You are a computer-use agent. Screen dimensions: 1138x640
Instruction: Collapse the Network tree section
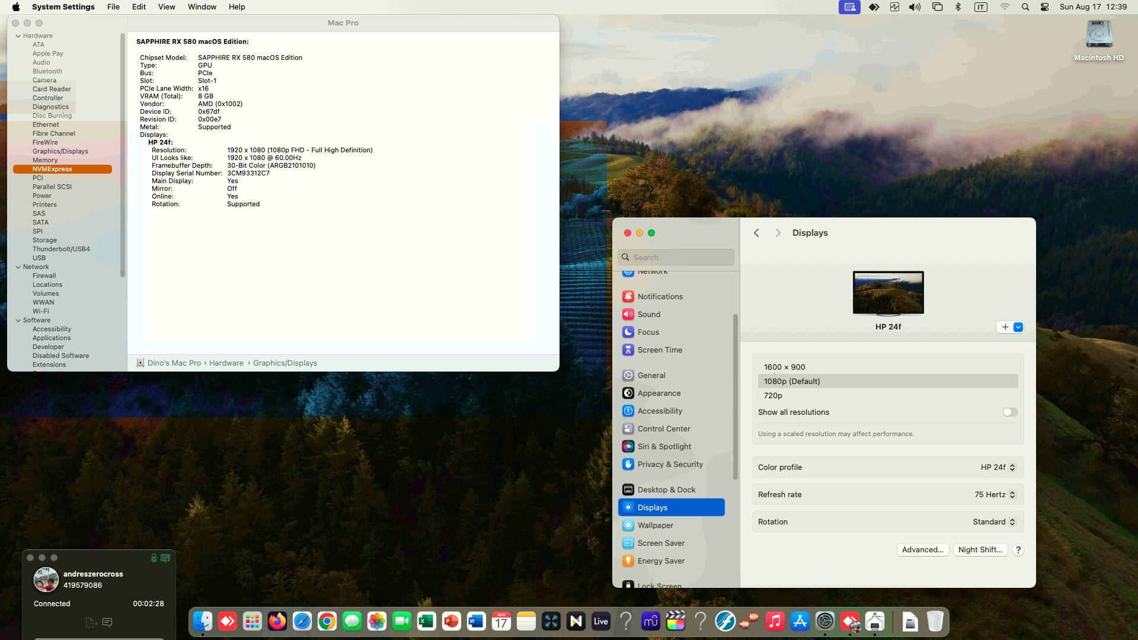pos(18,267)
